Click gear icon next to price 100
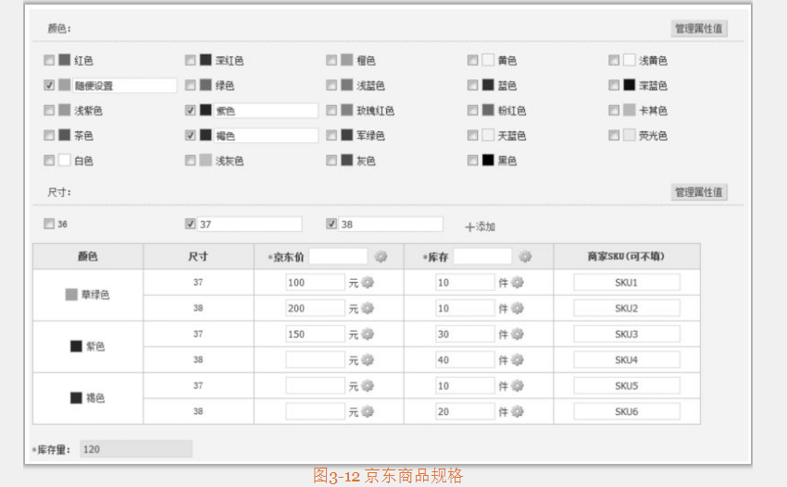This screenshot has height=487, width=787. pos(368,283)
